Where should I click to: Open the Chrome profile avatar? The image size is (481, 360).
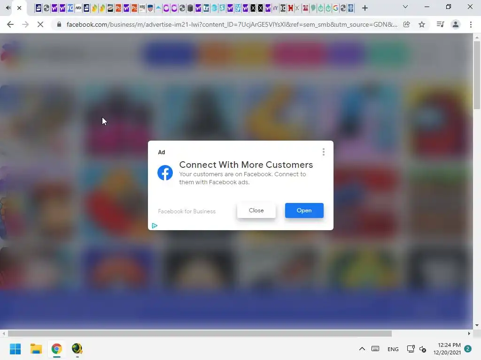[456, 24]
